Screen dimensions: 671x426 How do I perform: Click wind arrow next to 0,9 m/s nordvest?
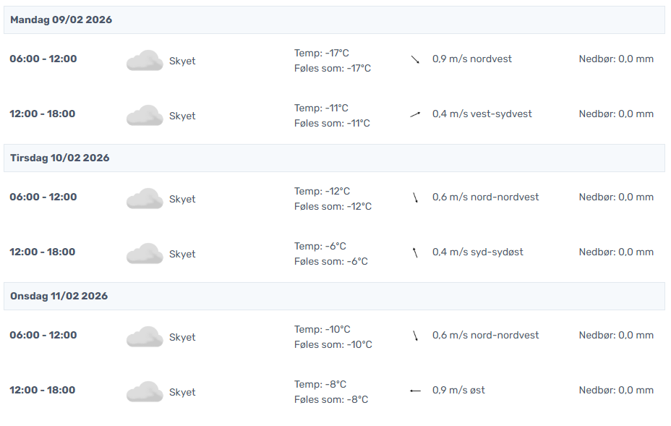coord(415,59)
